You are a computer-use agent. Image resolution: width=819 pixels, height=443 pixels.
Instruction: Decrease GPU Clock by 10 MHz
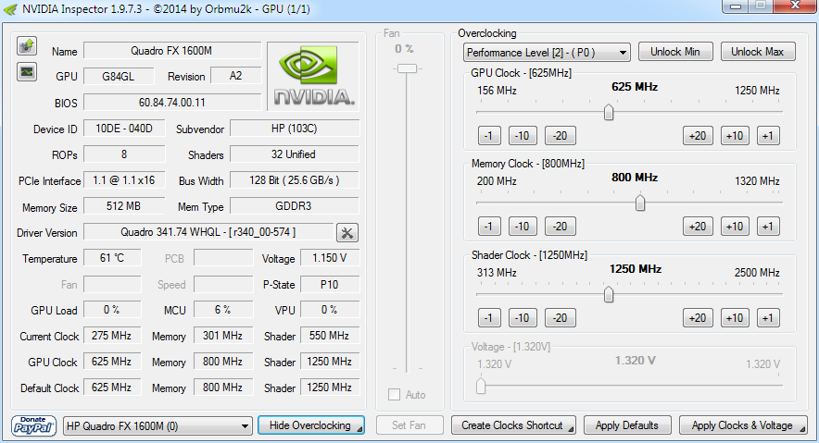(x=523, y=136)
